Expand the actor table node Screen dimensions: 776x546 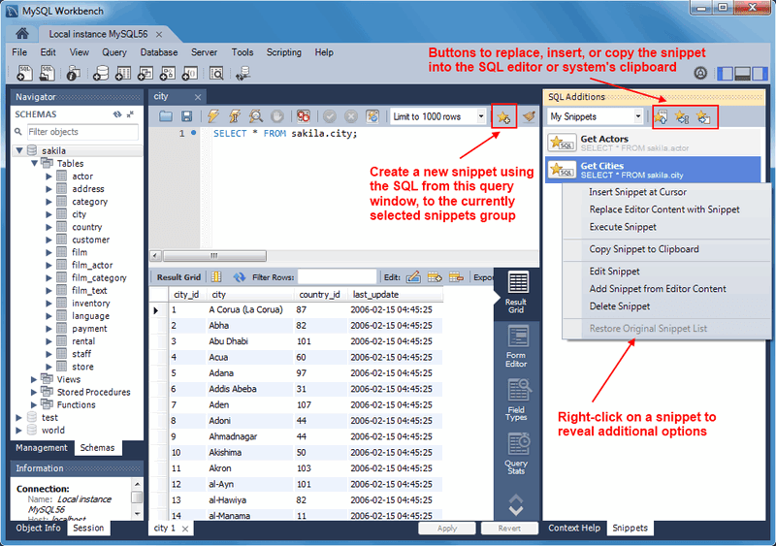(48, 177)
